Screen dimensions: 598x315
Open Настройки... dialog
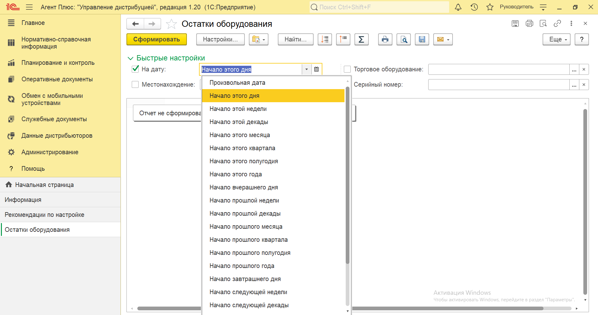point(221,39)
